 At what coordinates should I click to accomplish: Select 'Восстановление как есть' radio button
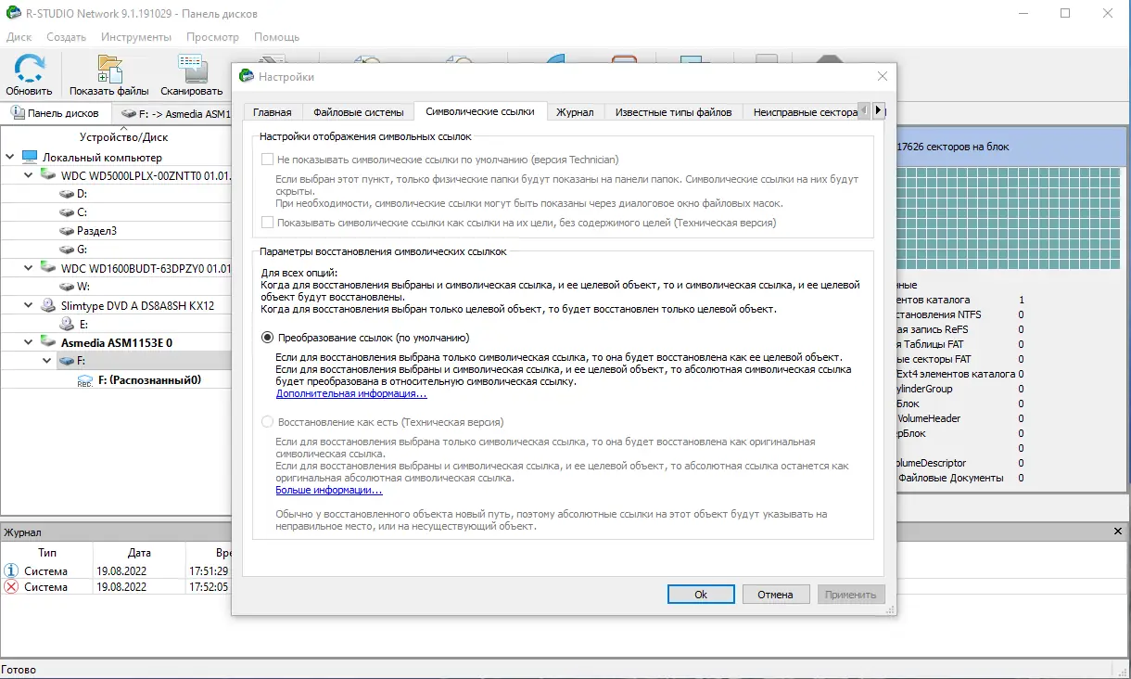(268, 422)
